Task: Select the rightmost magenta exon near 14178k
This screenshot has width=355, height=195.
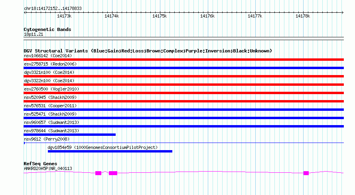Action: tap(306, 173)
